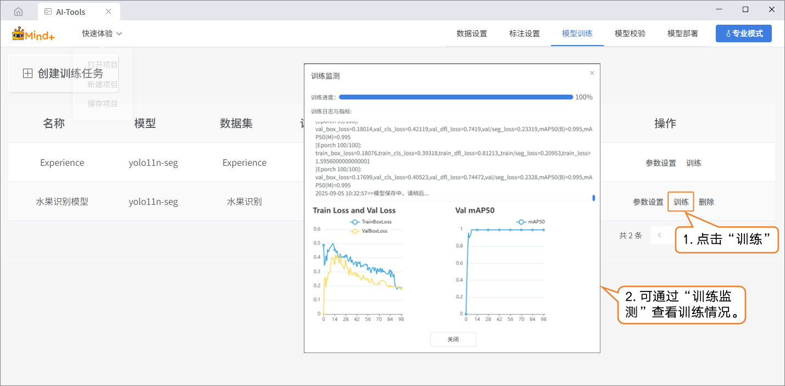Select the 模型校验 tab
This screenshot has width=785, height=386.
click(630, 33)
